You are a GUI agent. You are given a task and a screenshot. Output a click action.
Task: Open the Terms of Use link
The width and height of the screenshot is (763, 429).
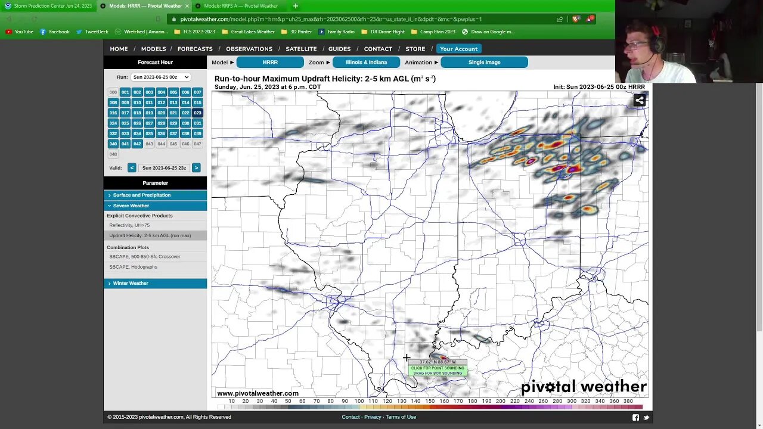tap(401, 417)
